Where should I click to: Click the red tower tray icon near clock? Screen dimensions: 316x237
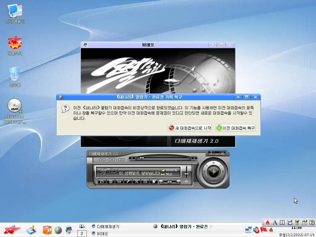(271, 230)
